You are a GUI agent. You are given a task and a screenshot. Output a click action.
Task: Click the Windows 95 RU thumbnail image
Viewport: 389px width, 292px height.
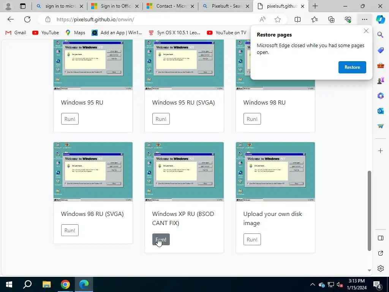click(x=93, y=65)
